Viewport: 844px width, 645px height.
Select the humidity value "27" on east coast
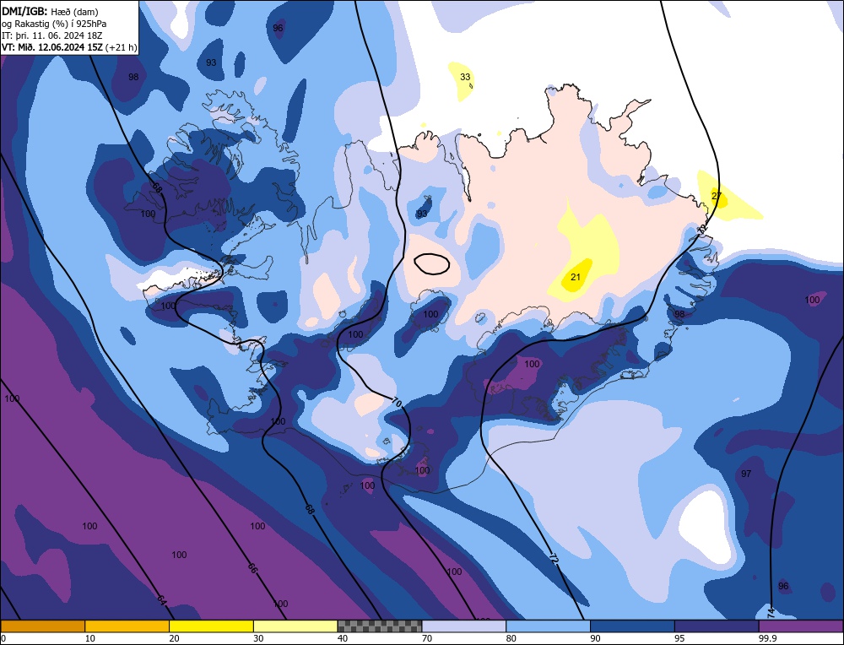[717, 196]
